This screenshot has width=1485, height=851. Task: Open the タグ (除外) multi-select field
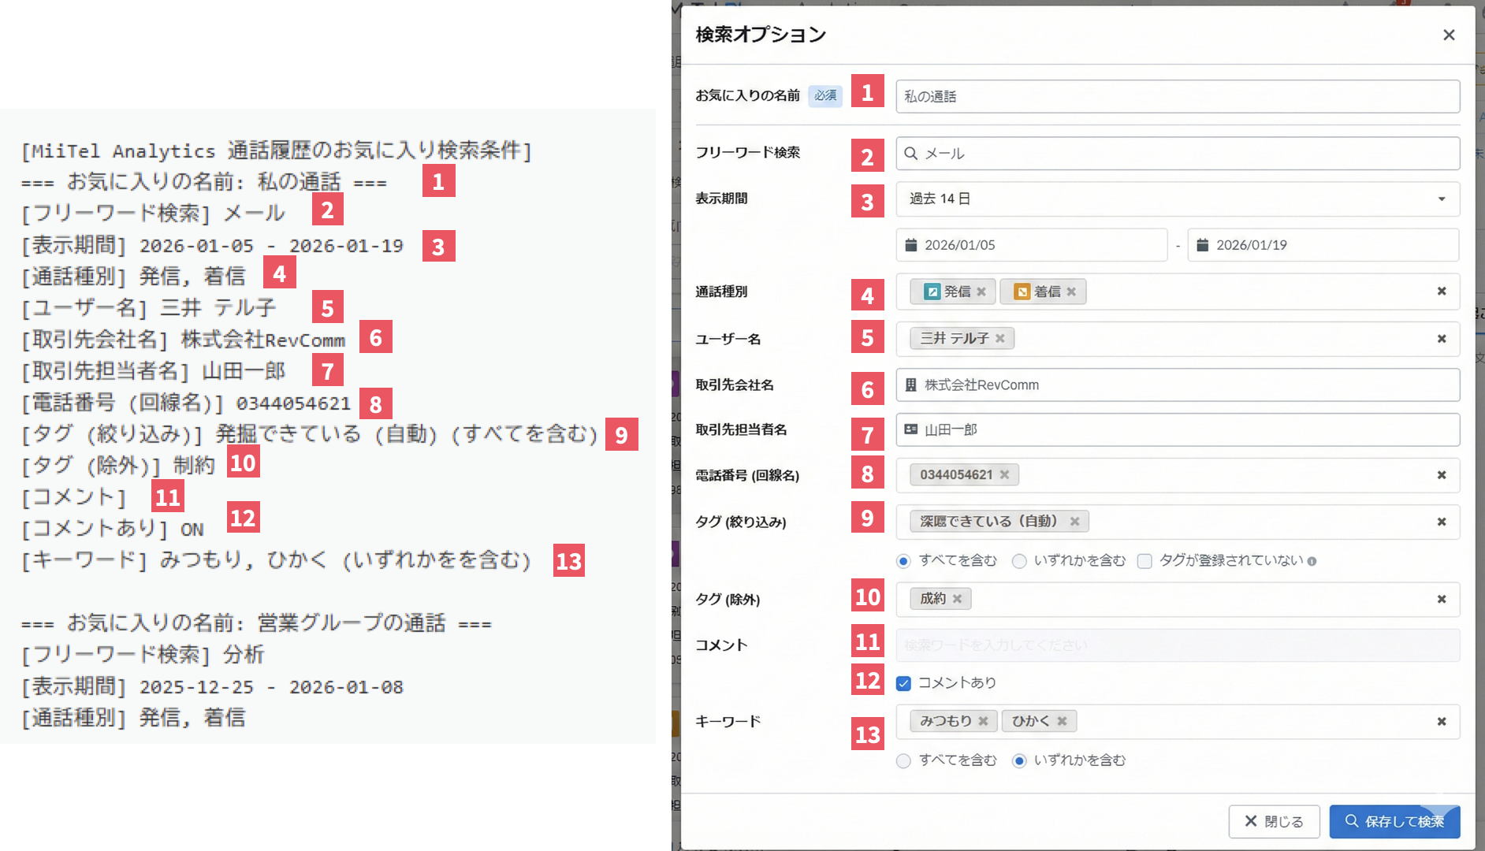pyautogui.click(x=1178, y=600)
